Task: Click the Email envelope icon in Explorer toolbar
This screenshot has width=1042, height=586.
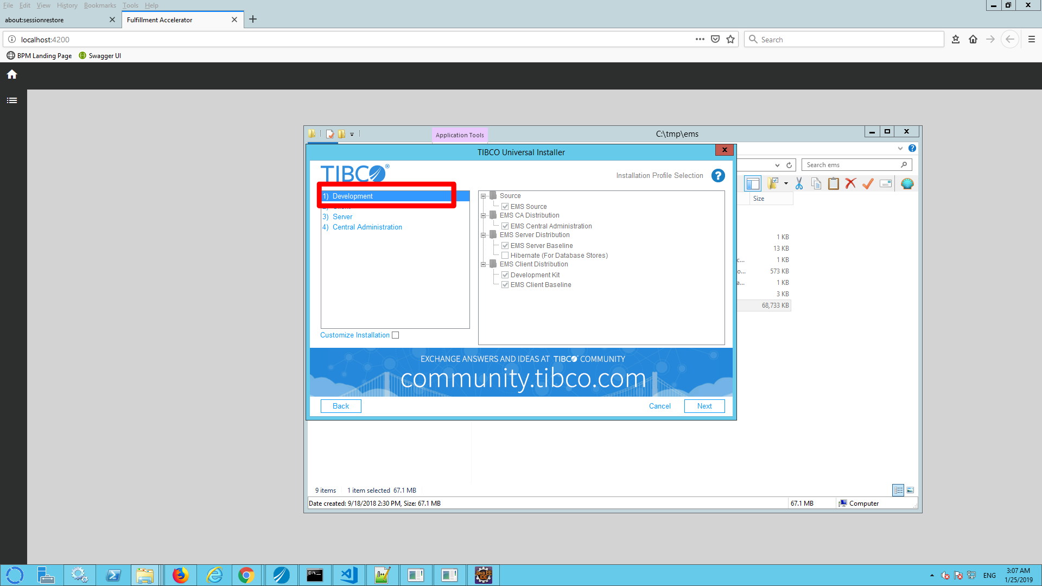Action: point(886,184)
